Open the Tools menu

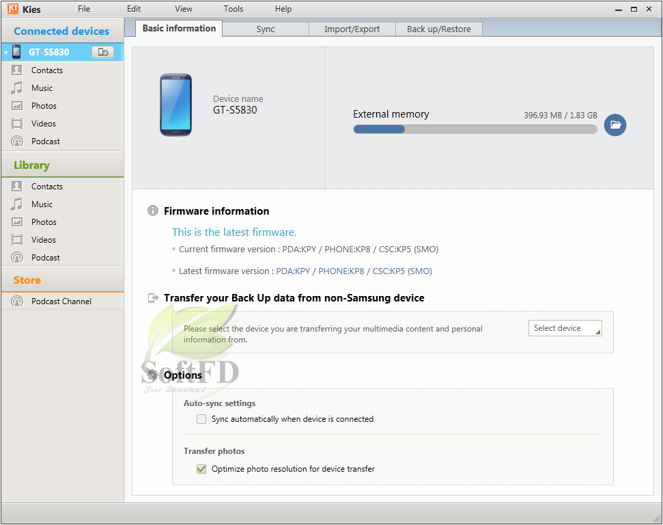click(x=234, y=9)
